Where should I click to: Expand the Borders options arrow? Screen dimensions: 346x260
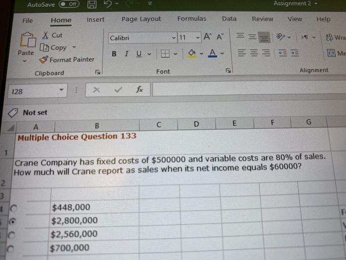(175, 53)
